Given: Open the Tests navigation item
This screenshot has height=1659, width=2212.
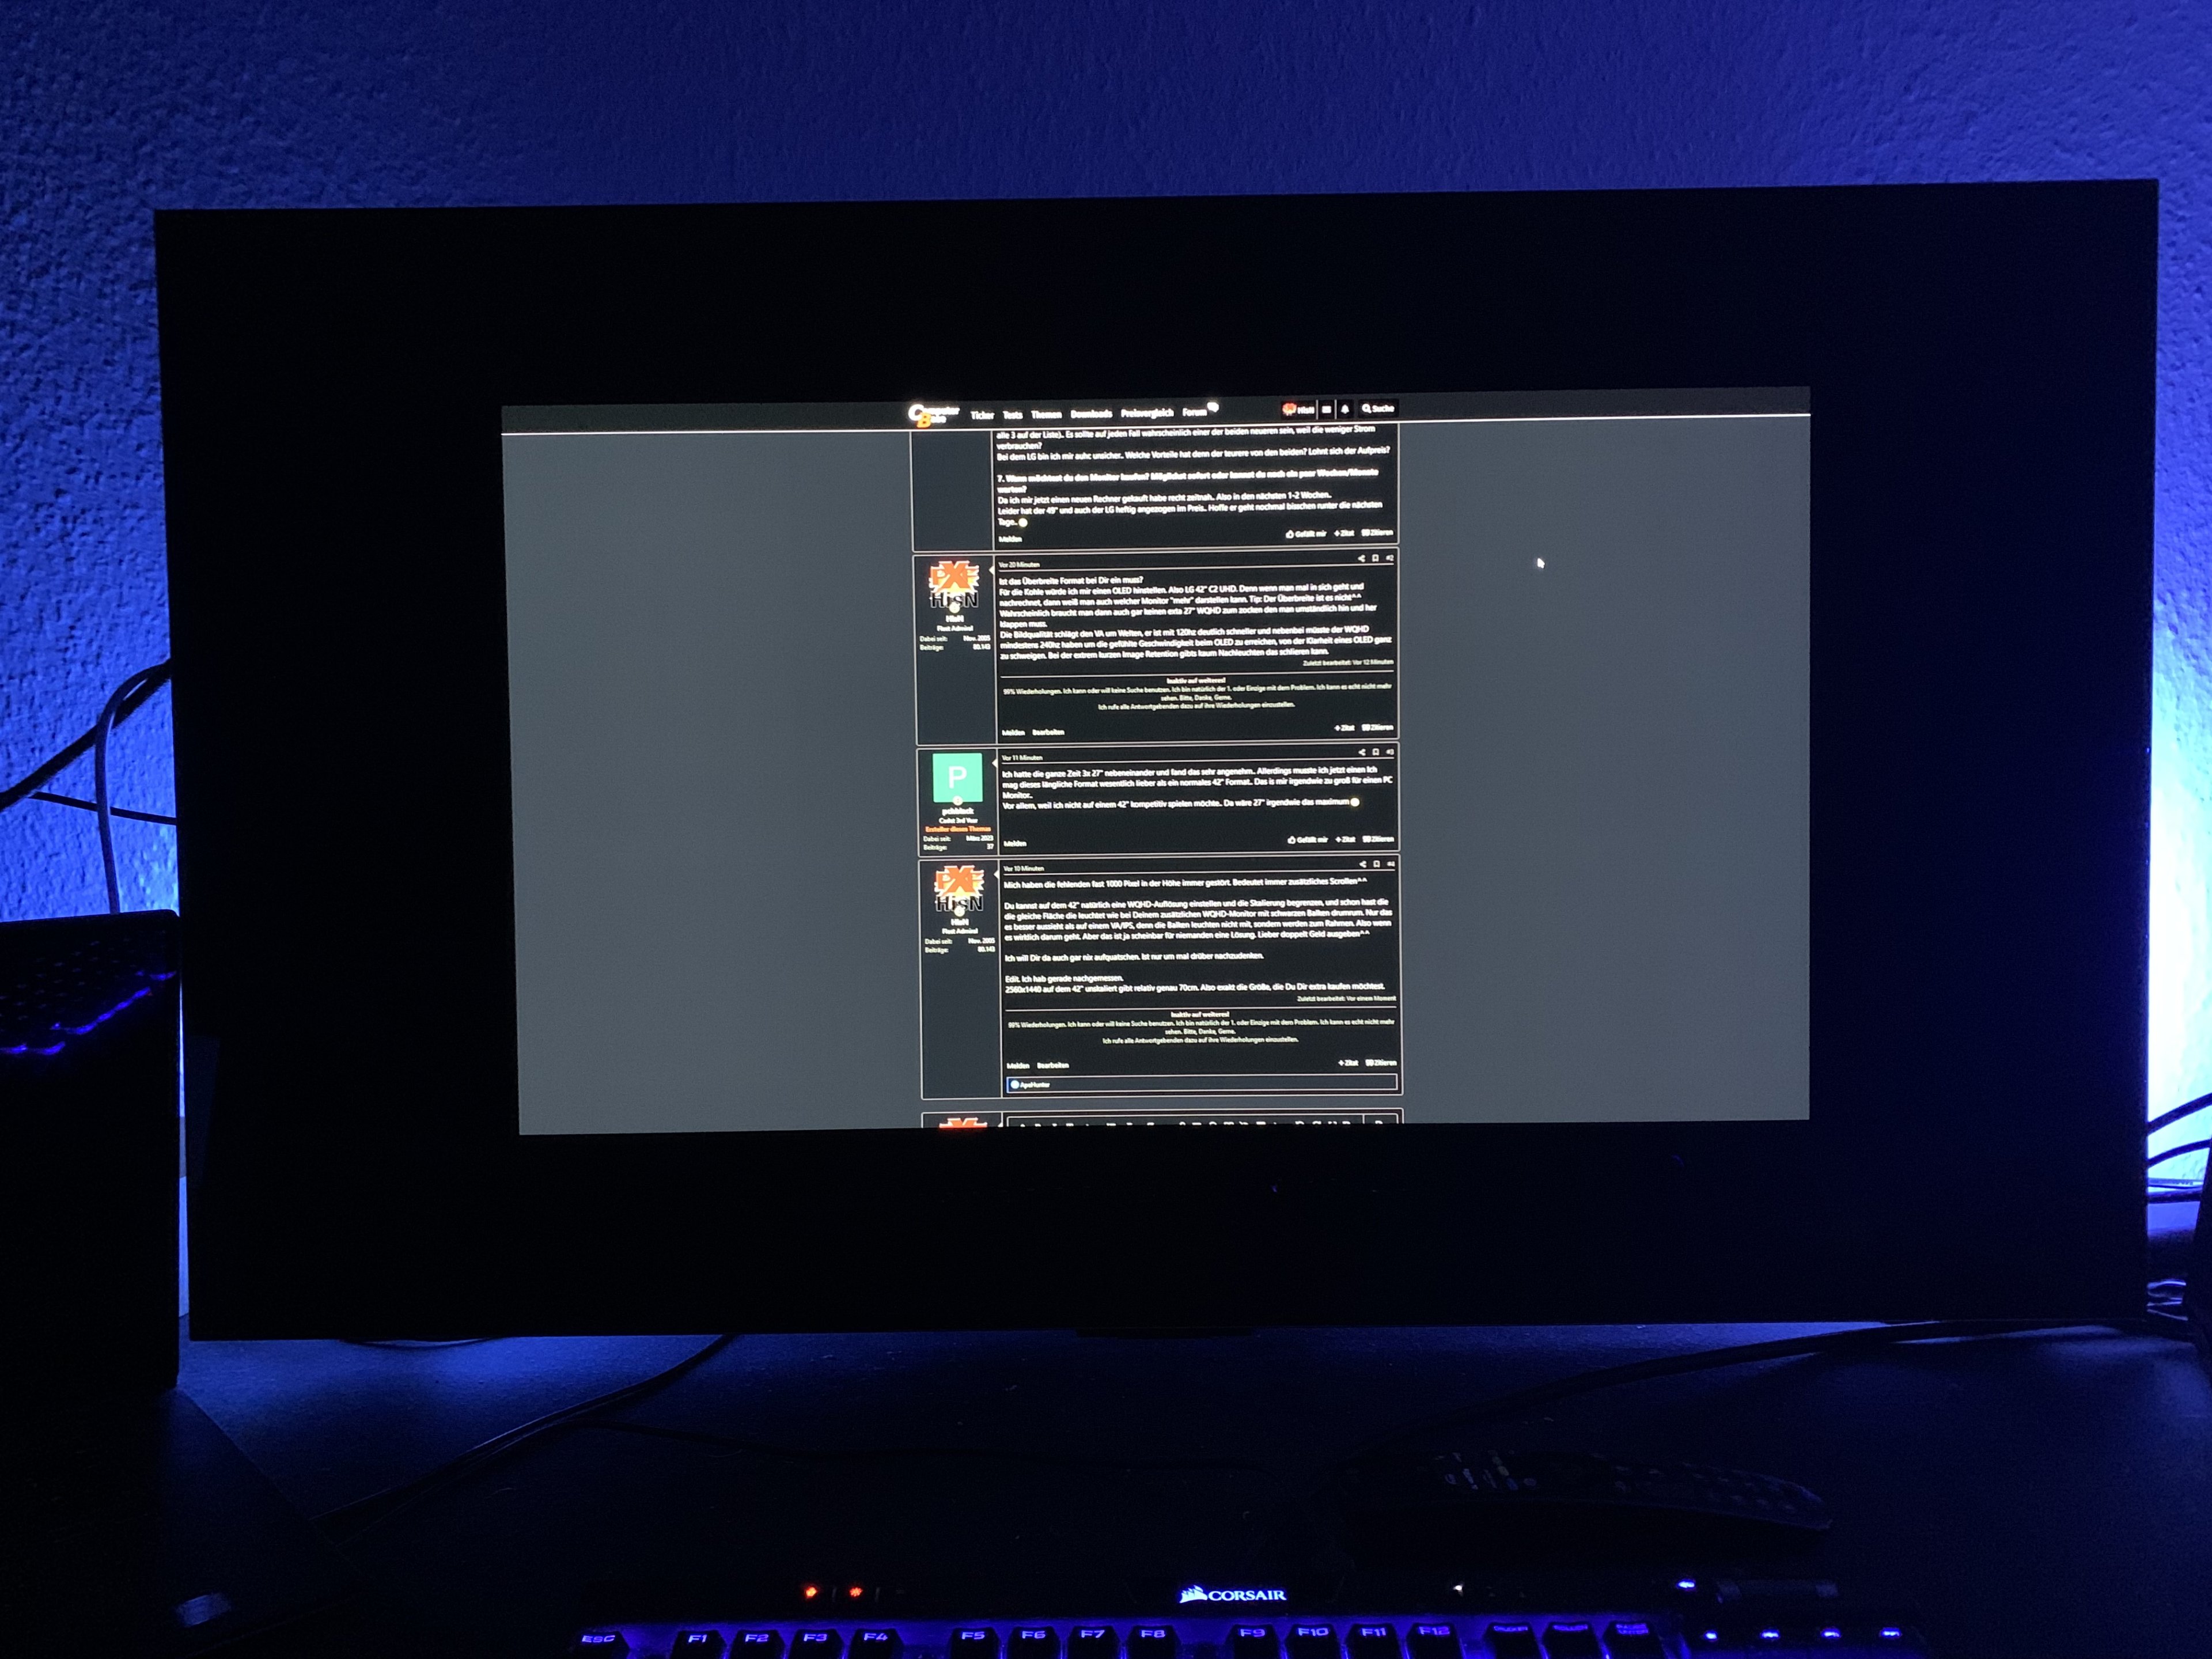Looking at the screenshot, I should (1012, 414).
